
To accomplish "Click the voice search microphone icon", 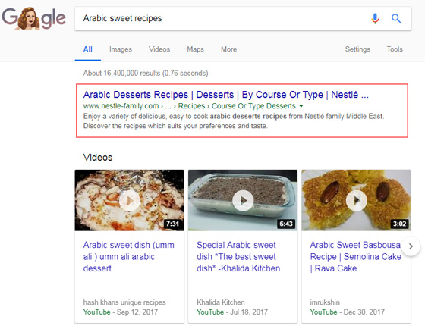I will click(x=375, y=18).
